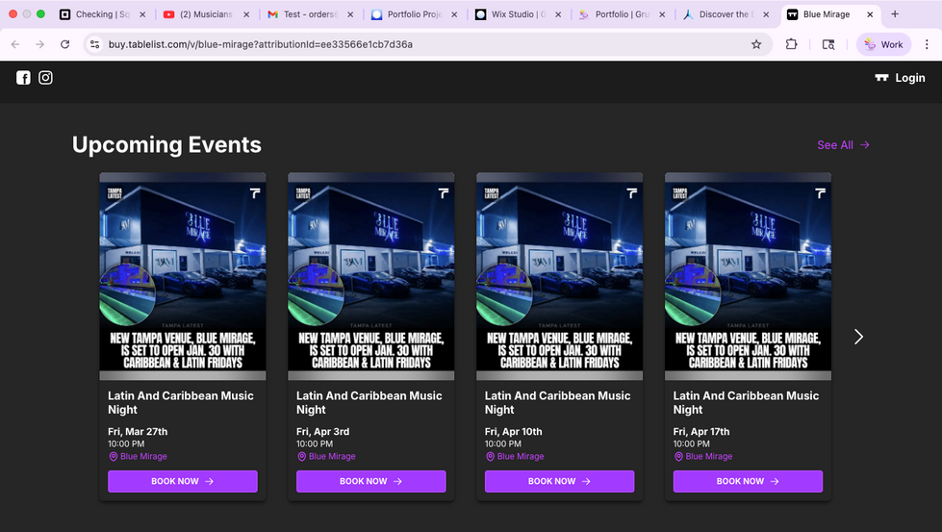Open Chrome three-dot menu
This screenshot has height=532, width=942.
click(x=927, y=44)
